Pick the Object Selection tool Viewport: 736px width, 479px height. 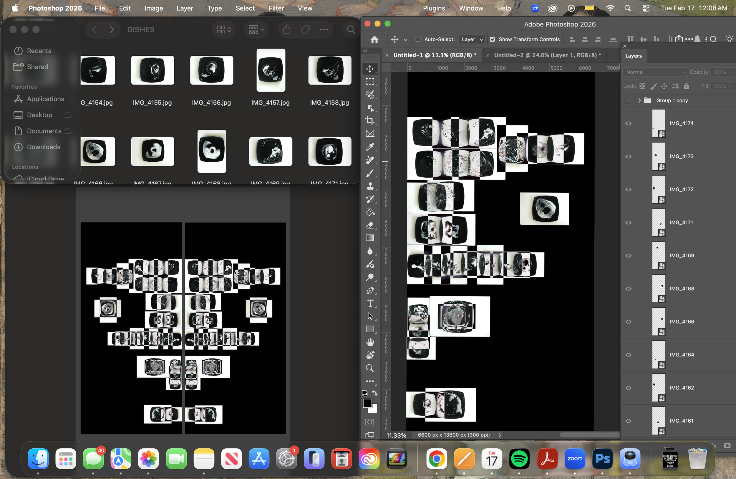click(370, 108)
